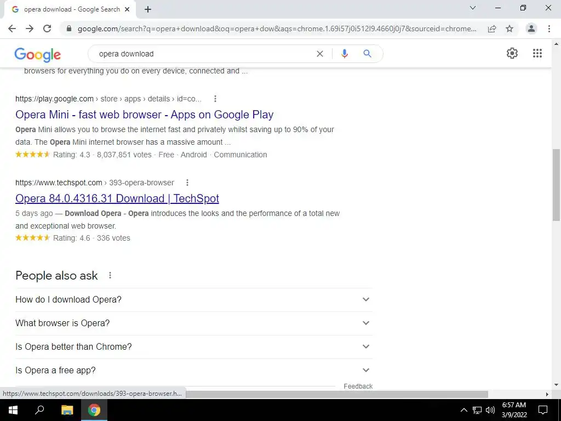
Task: Open Chrome profile avatar menu
Action: pos(531,29)
